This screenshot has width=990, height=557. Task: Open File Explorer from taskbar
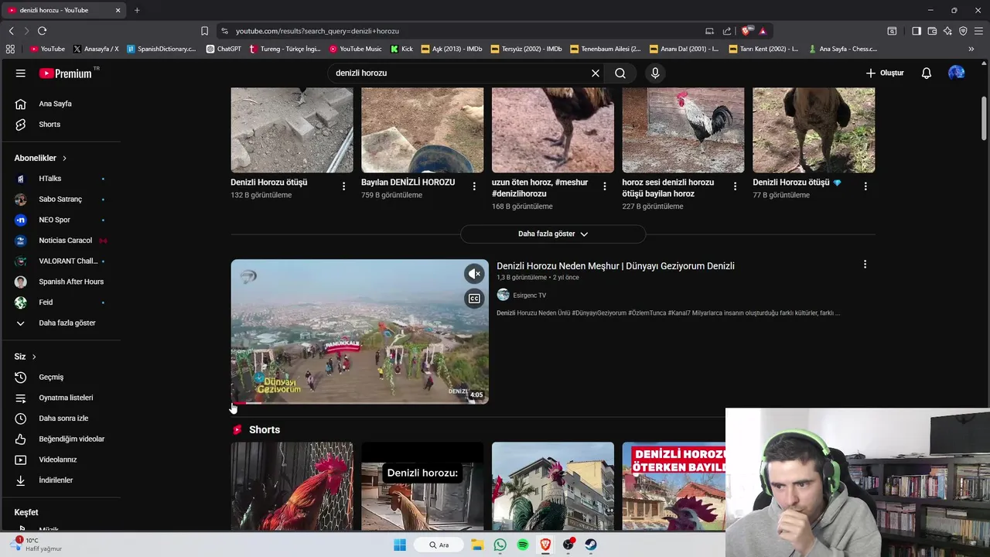pos(477,545)
